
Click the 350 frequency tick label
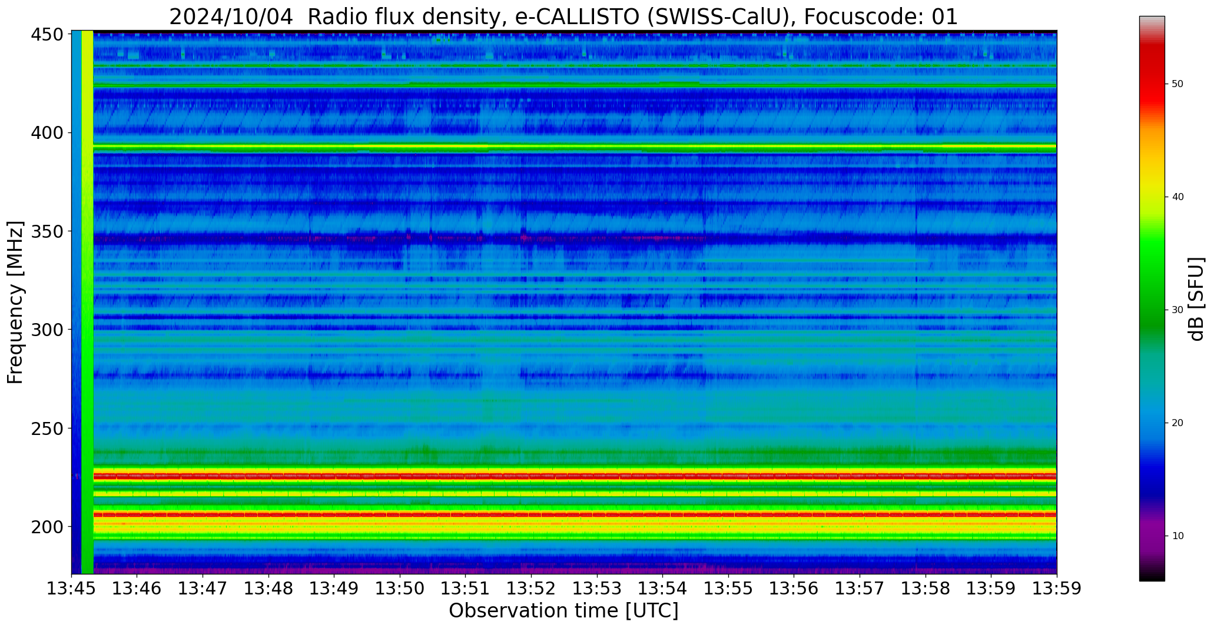pos(47,231)
